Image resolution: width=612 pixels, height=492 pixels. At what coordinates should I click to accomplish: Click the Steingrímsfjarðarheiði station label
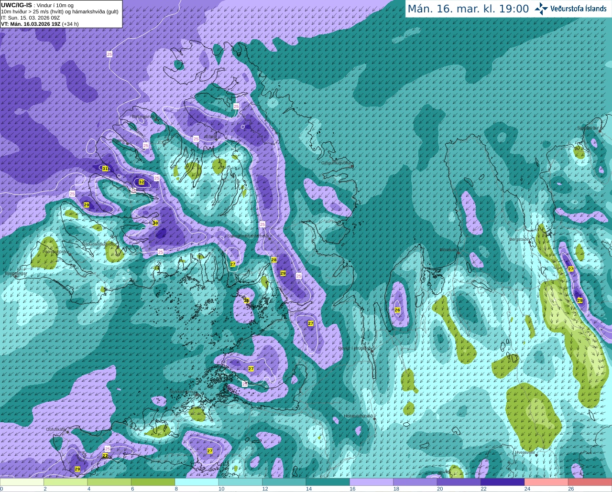point(248,235)
